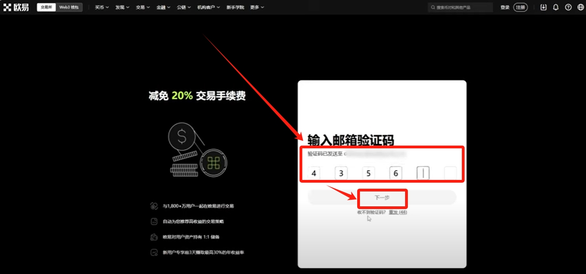This screenshot has width=586, height=274.
Task: Click the coins and dollar illustration
Action: pyautogui.click(x=198, y=149)
